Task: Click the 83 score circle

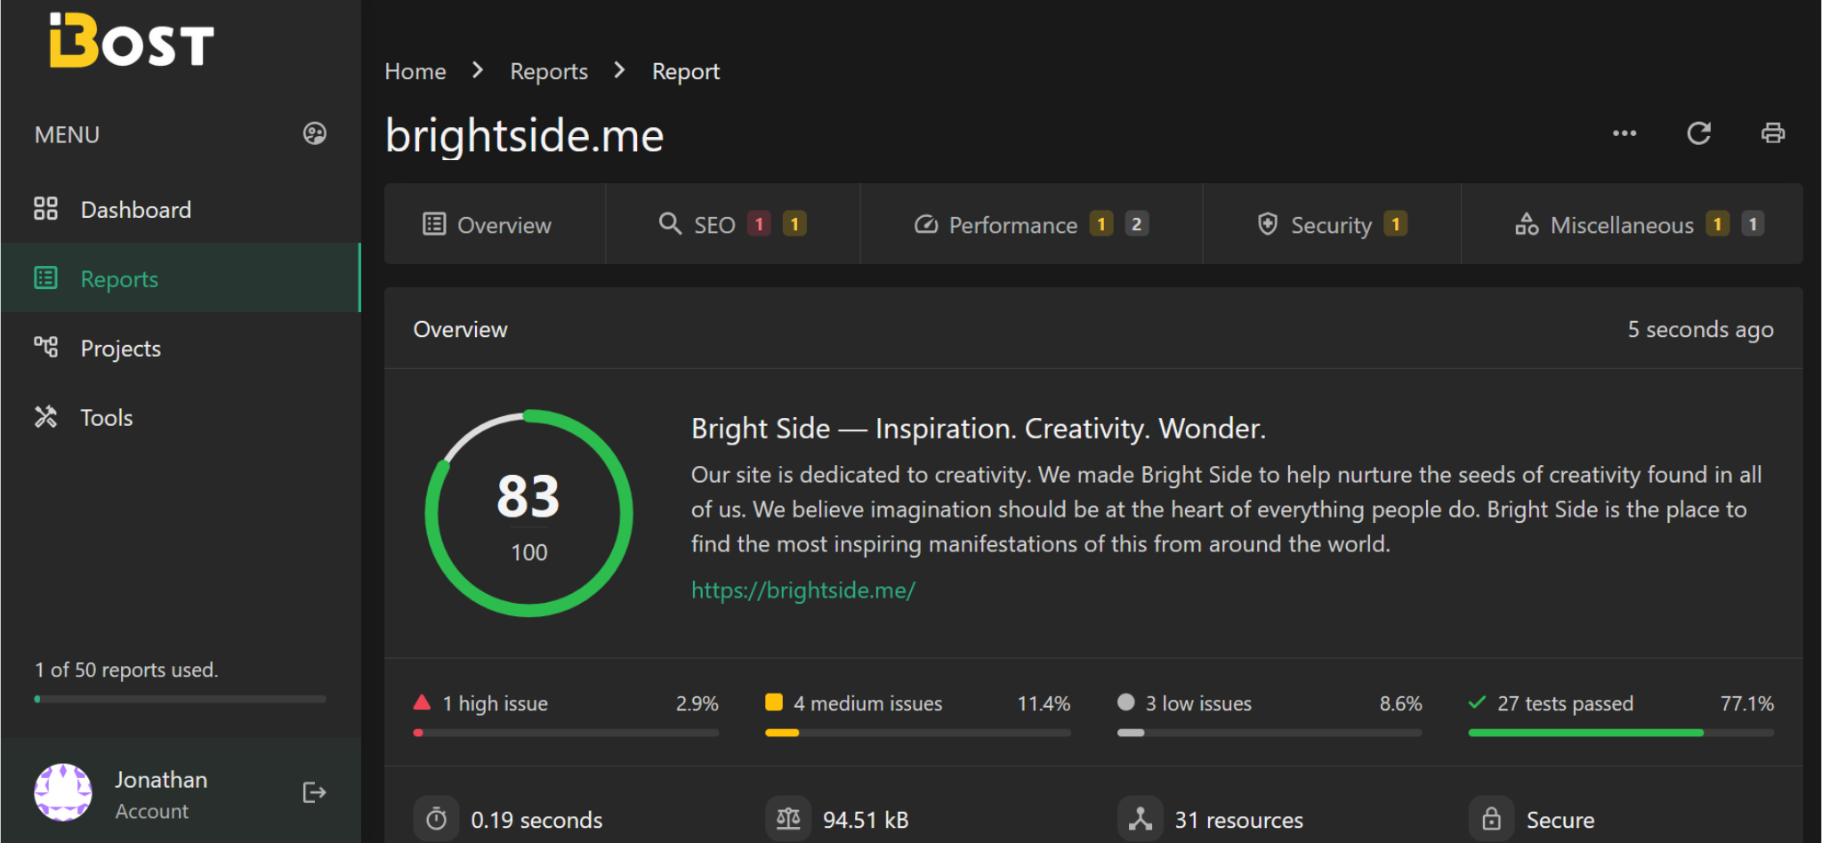Action: (x=528, y=513)
